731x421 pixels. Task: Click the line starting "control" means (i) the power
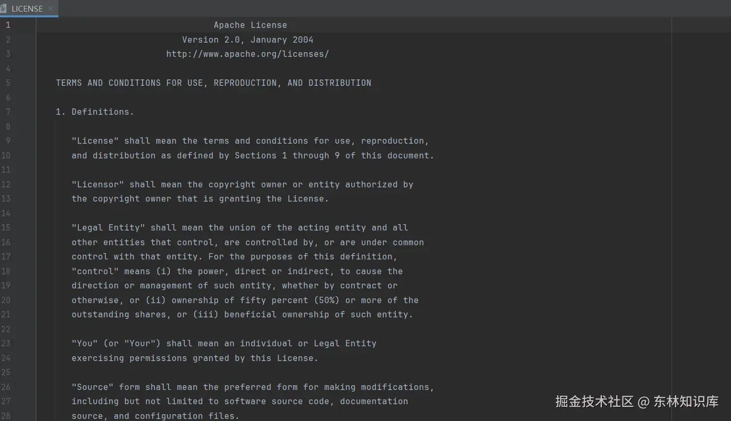[x=237, y=271]
